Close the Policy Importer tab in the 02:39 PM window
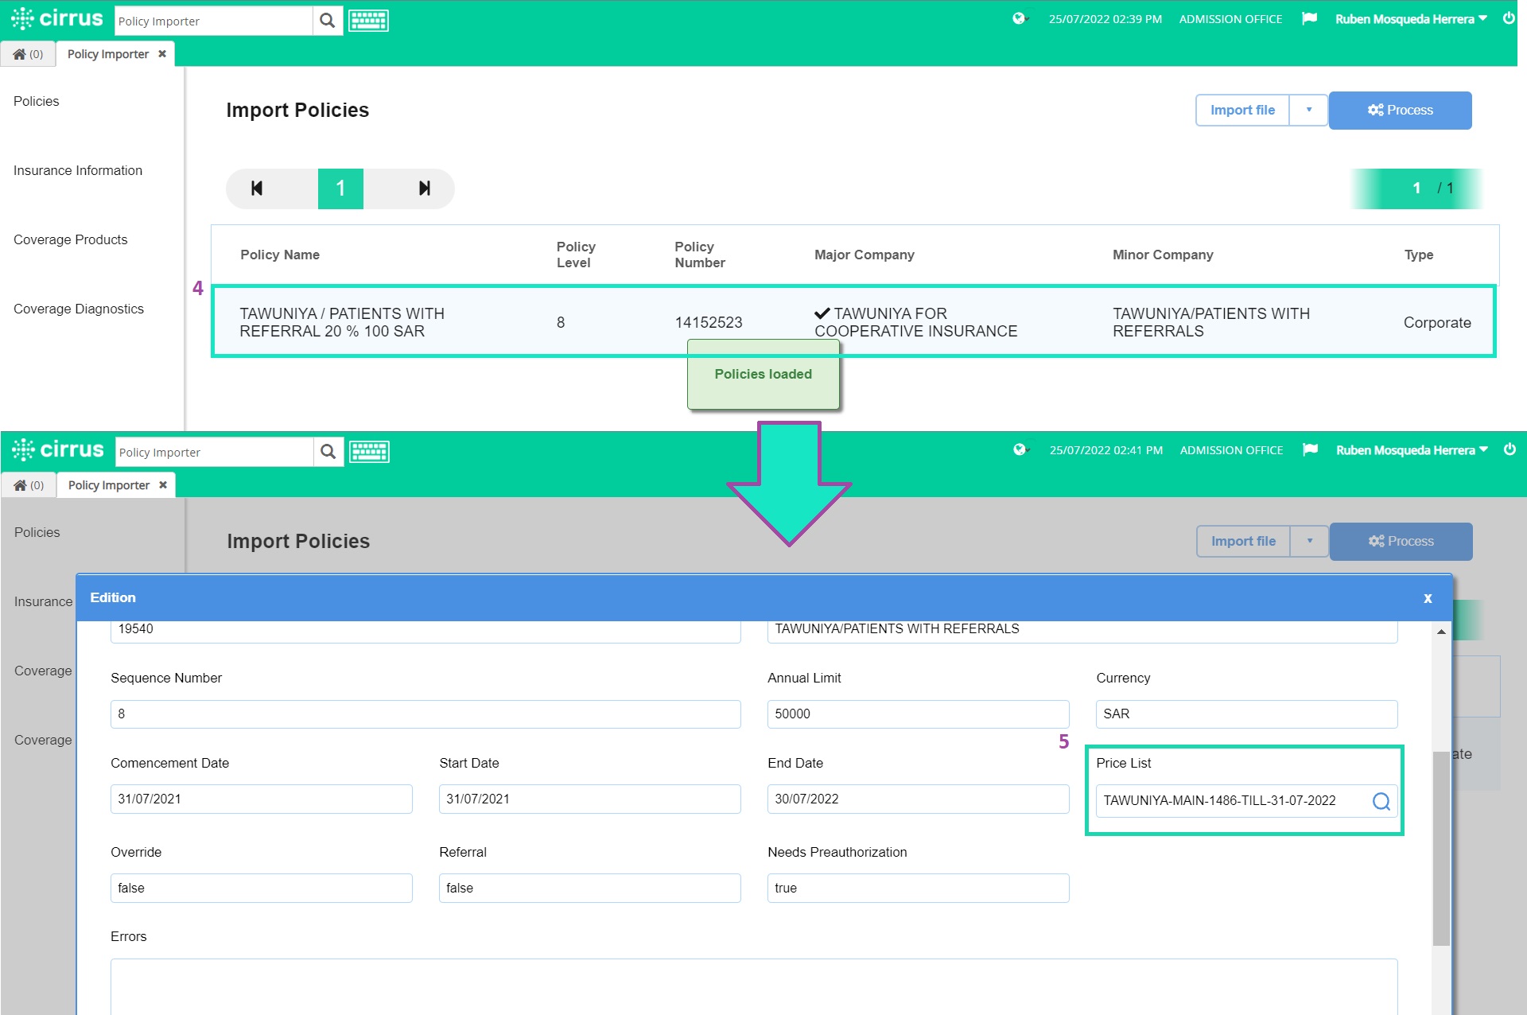This screenshot has height=1015, width=1527. coord(162,54)
